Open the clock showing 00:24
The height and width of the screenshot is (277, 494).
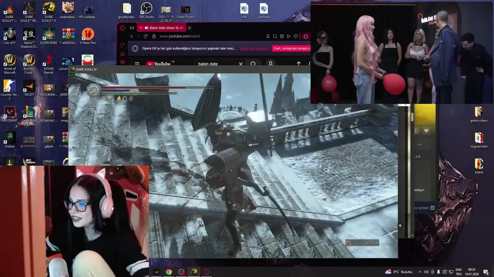tap(472, 272)
